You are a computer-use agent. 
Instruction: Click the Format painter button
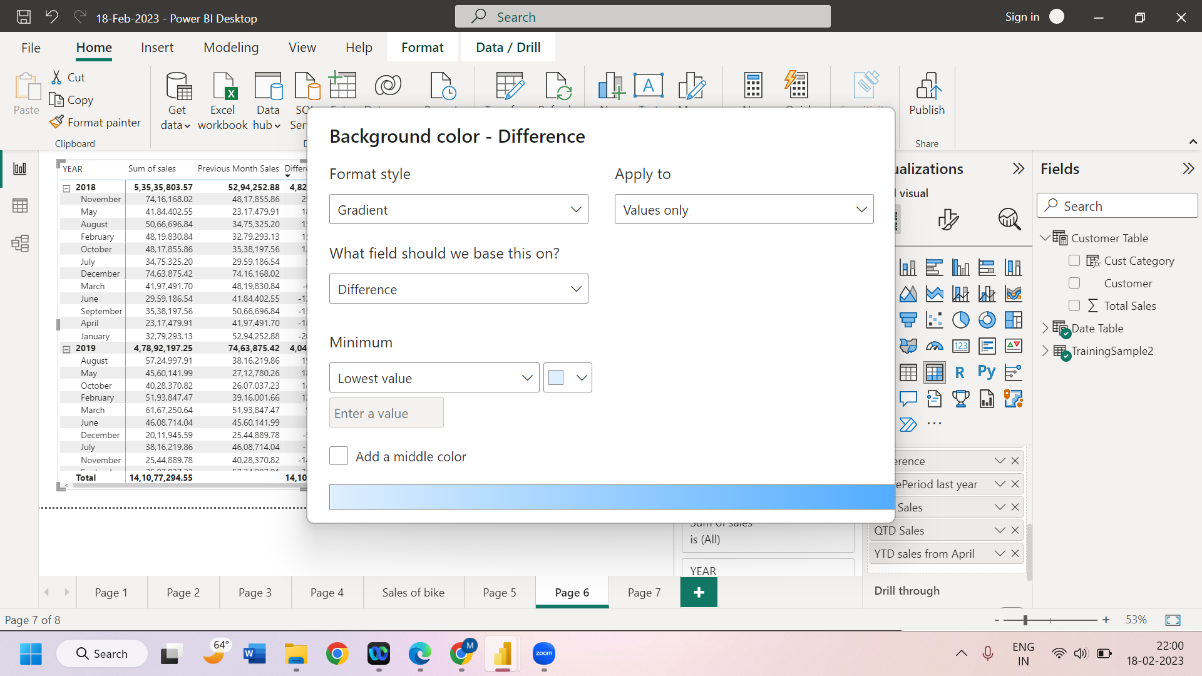point(96,123)
